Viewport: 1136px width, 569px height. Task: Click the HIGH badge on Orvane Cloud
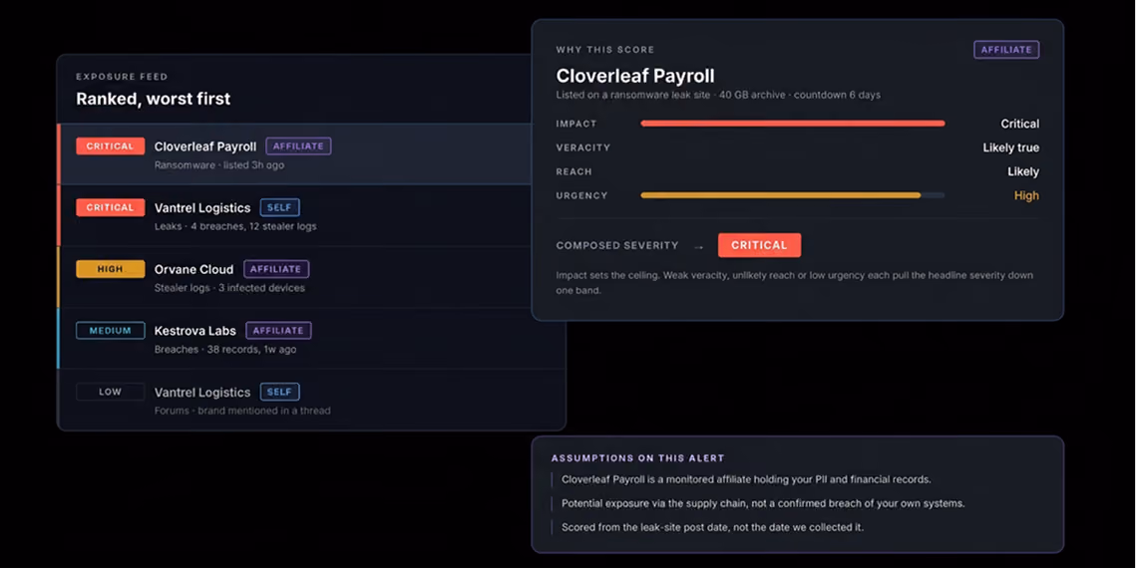click(x=110, y=269)
